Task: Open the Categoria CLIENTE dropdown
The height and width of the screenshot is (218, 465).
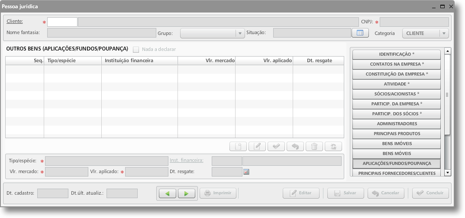Action: (425, 33)
